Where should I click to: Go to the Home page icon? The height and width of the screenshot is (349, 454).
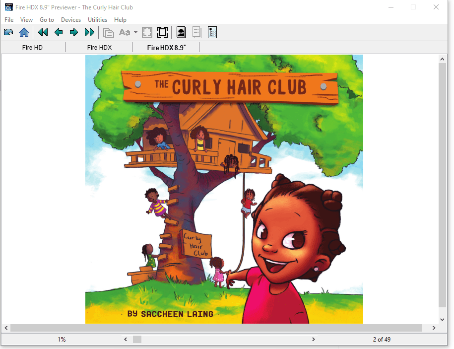[x=24, y=33]
